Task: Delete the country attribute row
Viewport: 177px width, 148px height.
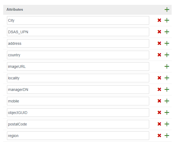Action: 159,55
